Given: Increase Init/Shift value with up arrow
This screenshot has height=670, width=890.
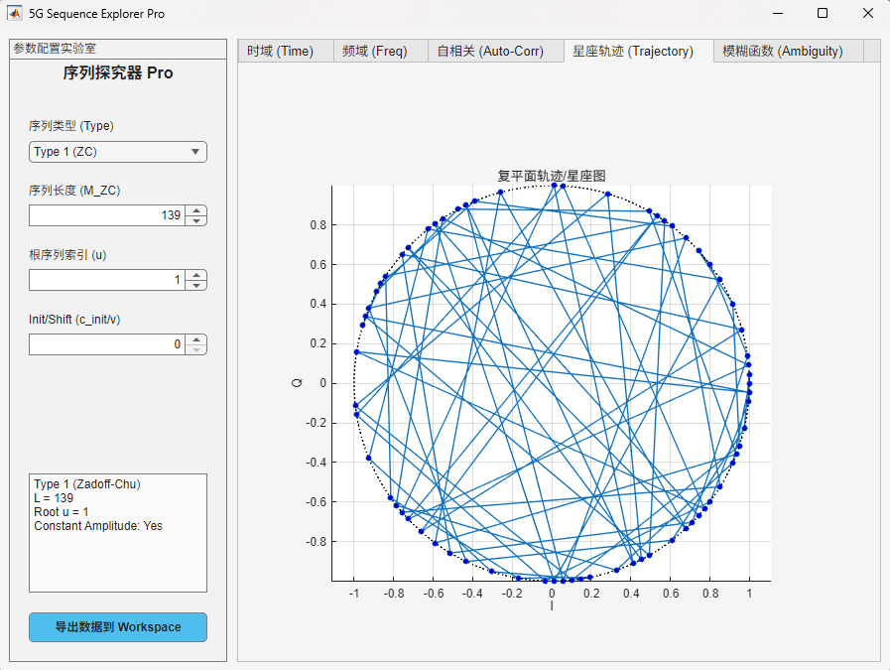Looking at the screenshot, I should click(x=196, y=339).
